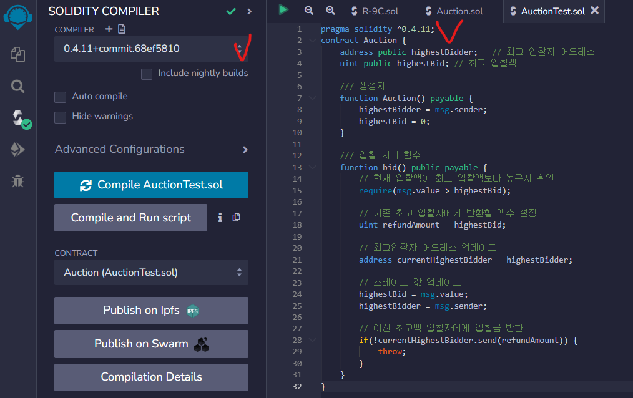The height and width of the screenshot is (398, 633).
Task: Open the Search in files sidebar icon
Action: (17, 86)
